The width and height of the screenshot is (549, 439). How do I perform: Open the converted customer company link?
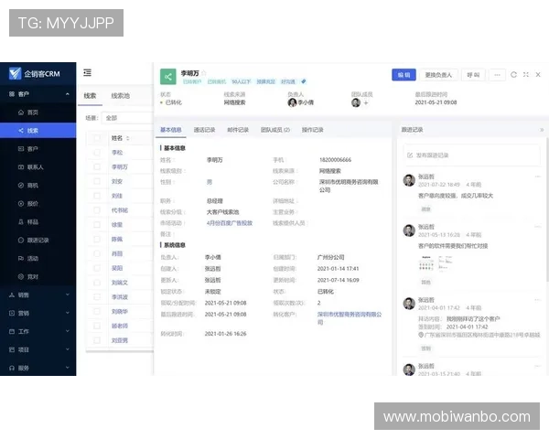pyautogui.click(x=350, y=318)
